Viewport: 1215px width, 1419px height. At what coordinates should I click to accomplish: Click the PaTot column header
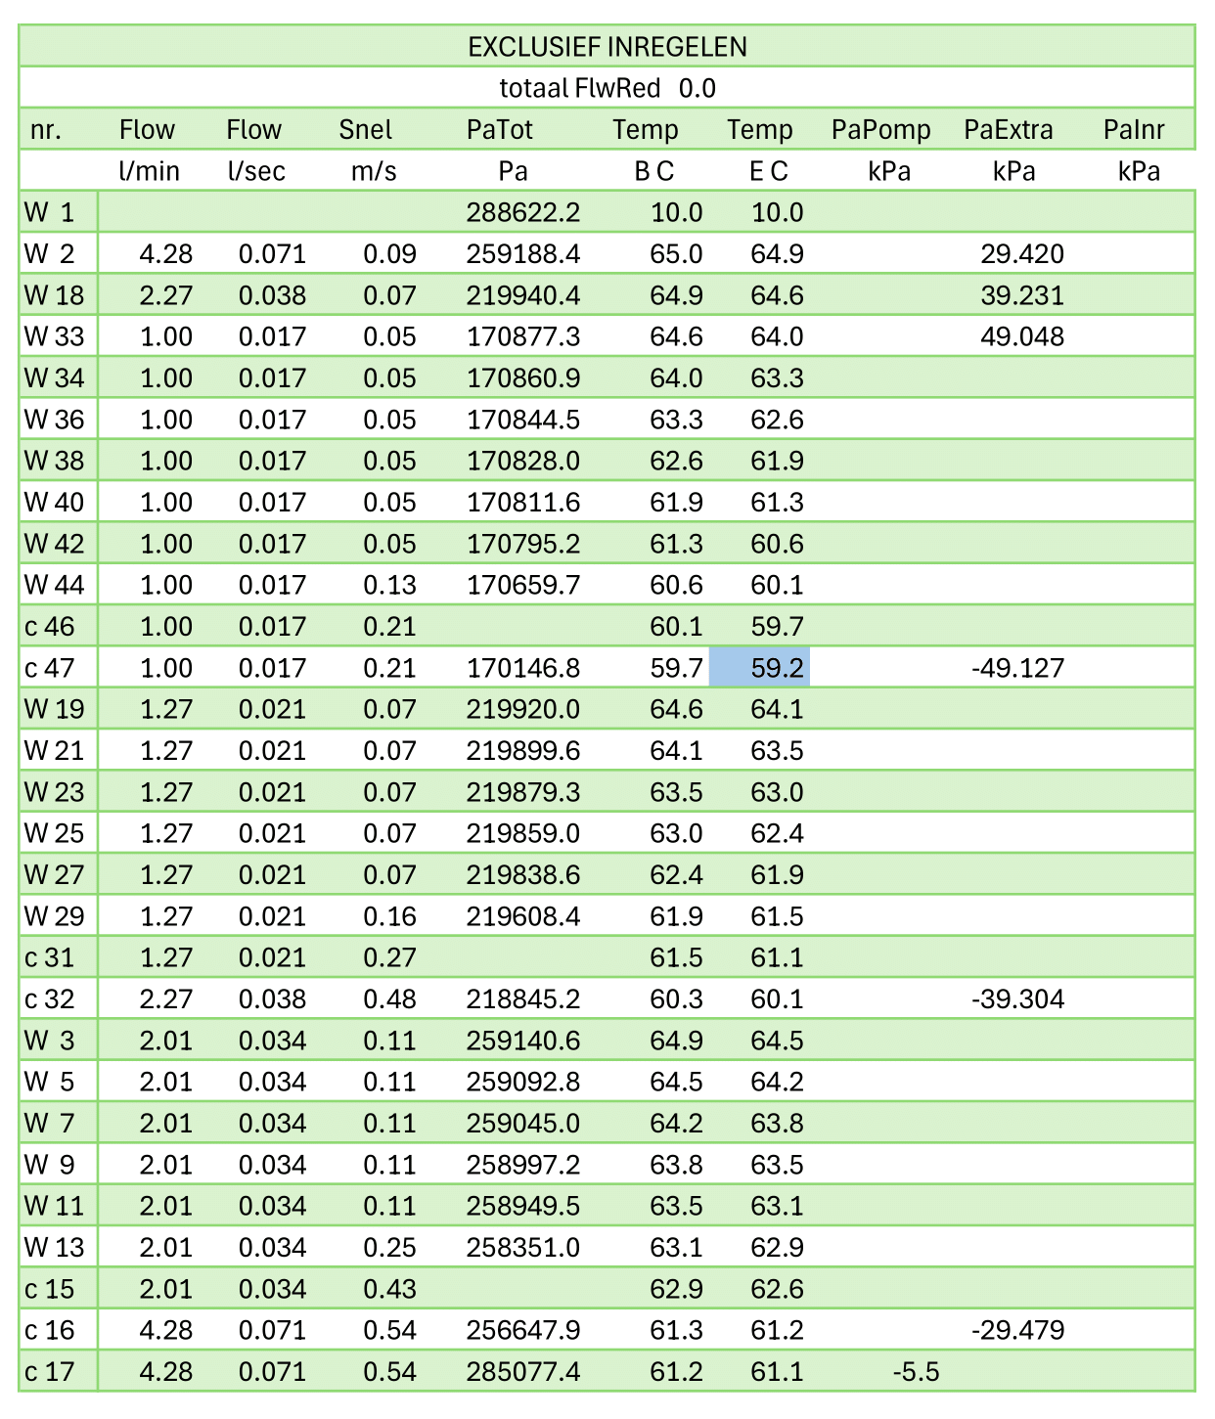[x=499, y=129]
